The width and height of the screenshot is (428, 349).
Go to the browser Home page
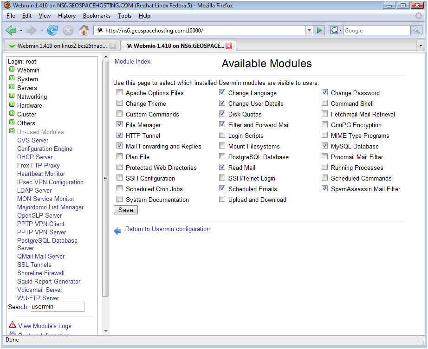[84, 30]
